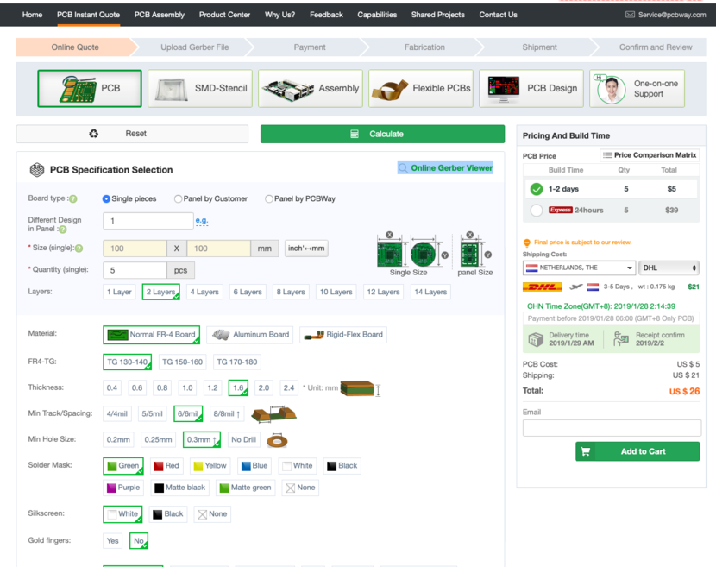Open the Capabilities menu item
716x567 pixels.
[377, 15]
